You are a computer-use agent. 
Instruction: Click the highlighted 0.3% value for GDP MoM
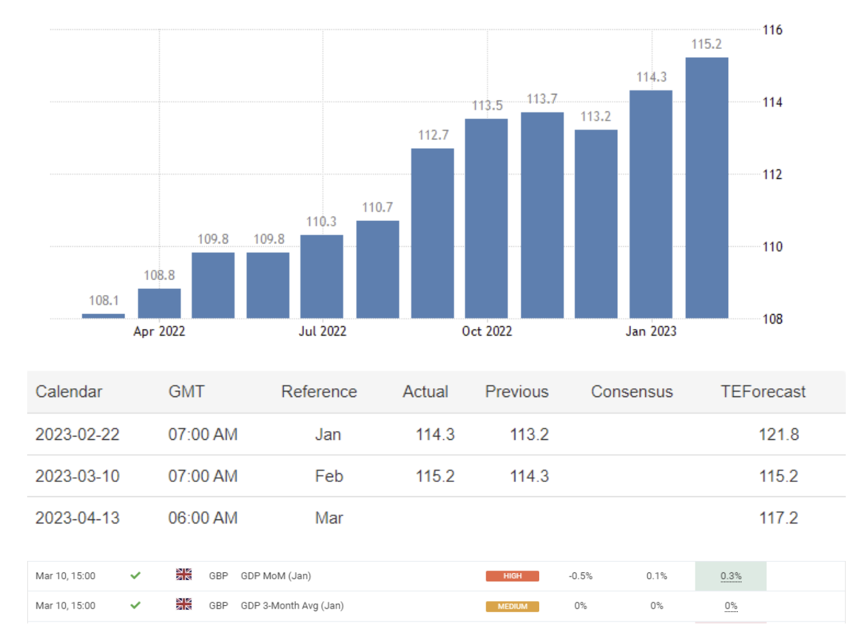coord(731,576)
